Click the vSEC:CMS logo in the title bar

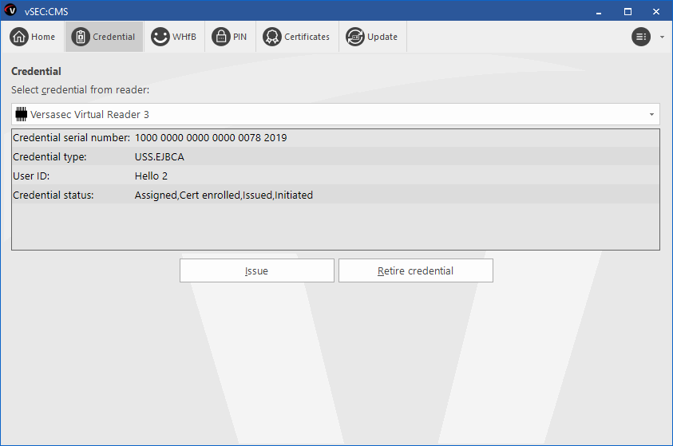coord(10,10)
